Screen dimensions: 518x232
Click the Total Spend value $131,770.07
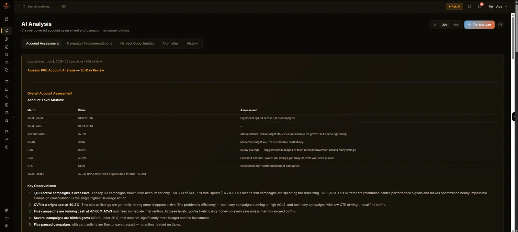[85, 118]
